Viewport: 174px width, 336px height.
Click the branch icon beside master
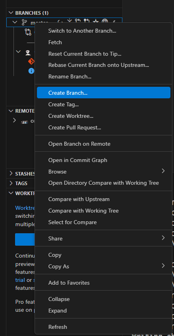(x=25, y=23)
